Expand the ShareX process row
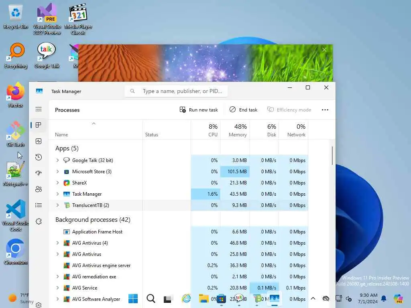 (x=57, y=182)
